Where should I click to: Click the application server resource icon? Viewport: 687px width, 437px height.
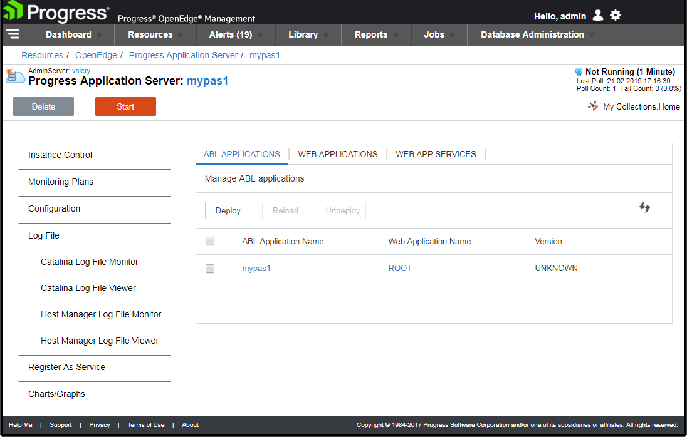click(x=14, y=76)
